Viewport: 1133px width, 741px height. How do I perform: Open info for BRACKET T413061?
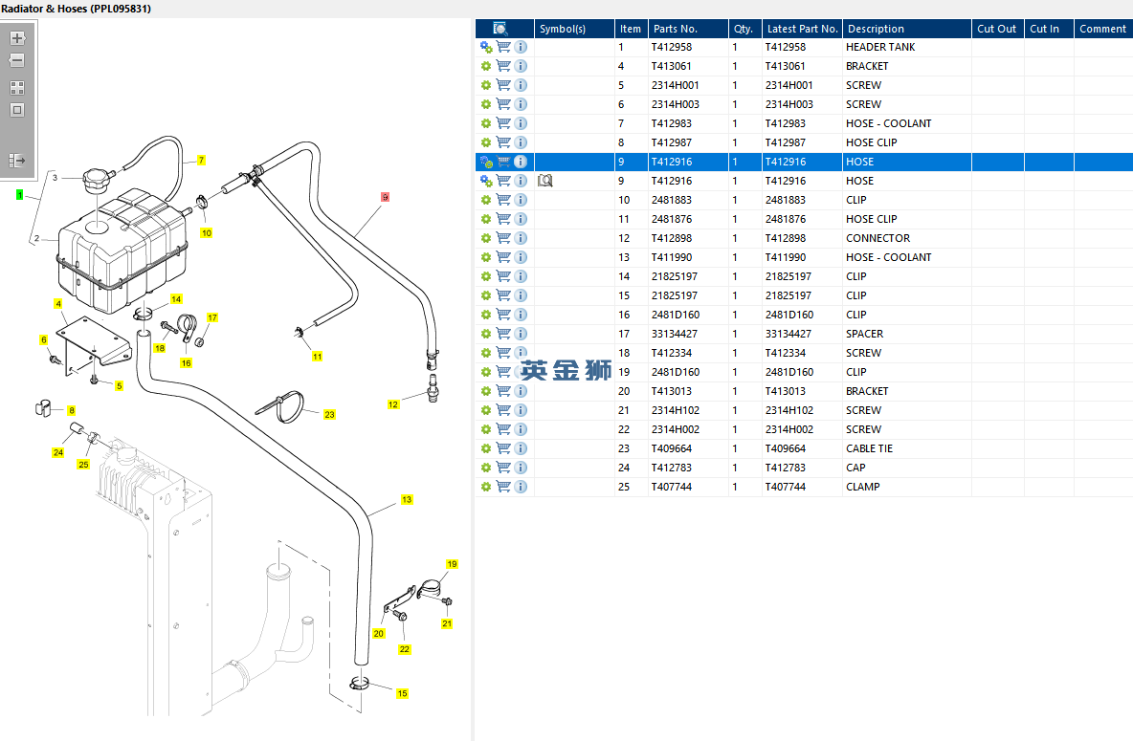(x=521, y=66)
